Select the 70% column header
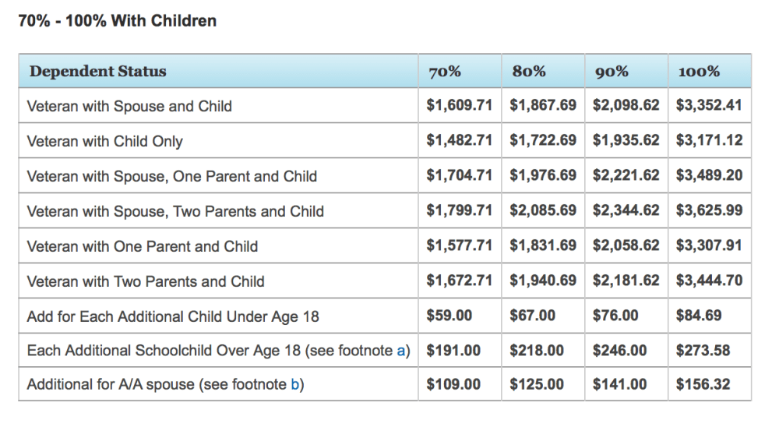 point(444,72)
